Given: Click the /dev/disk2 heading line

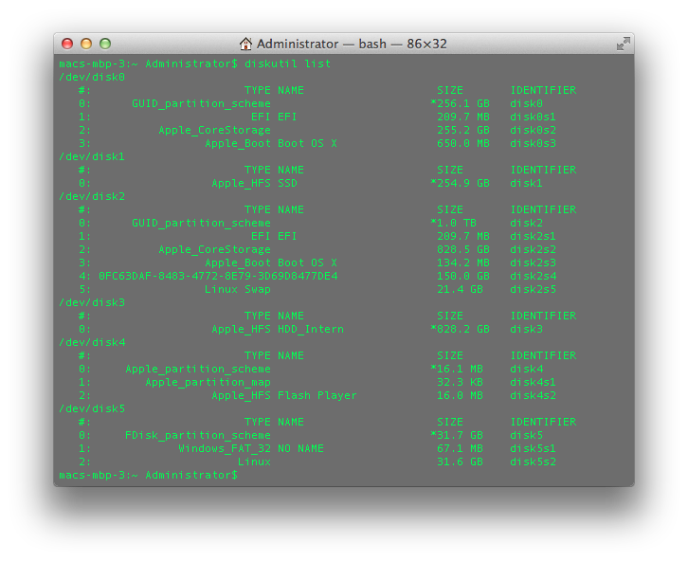Looking at the screenshot, I should 92,196.
